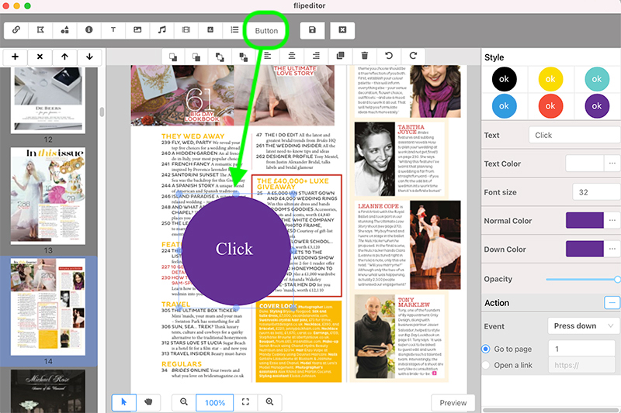The width and height of the screenshot is (621, 413).
Task: Duplicate the selected element with the copy icon
Action: pos(340,56)
